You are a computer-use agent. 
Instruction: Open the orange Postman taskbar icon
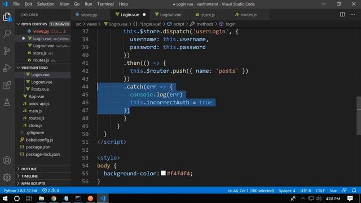(90, 198)
